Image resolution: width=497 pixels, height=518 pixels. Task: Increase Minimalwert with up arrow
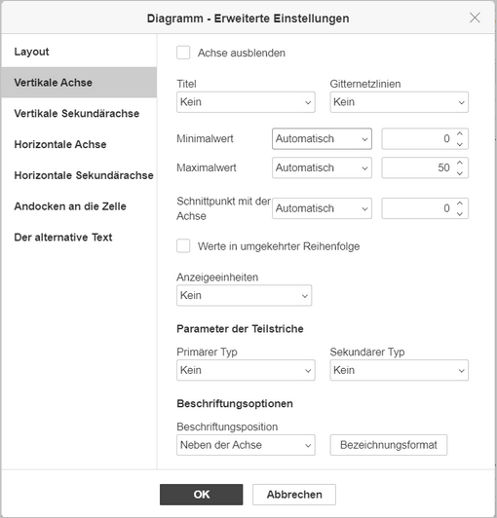460,133
